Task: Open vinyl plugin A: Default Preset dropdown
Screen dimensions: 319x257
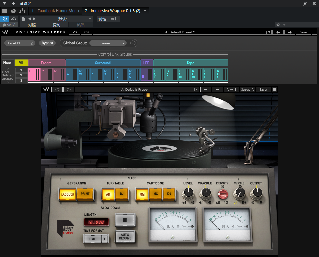Action: click(x=137, y=90)
